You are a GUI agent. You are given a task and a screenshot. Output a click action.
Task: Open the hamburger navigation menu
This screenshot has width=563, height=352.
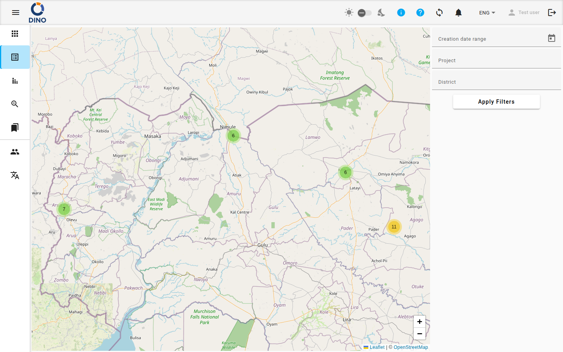click(16, 13)
